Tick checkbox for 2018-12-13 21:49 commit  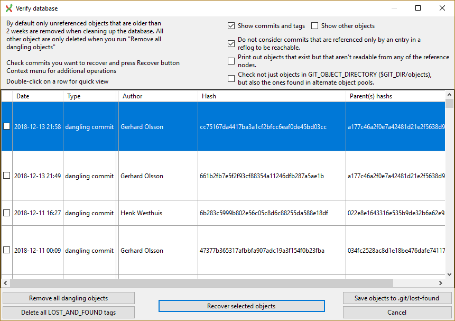point(7,176)
